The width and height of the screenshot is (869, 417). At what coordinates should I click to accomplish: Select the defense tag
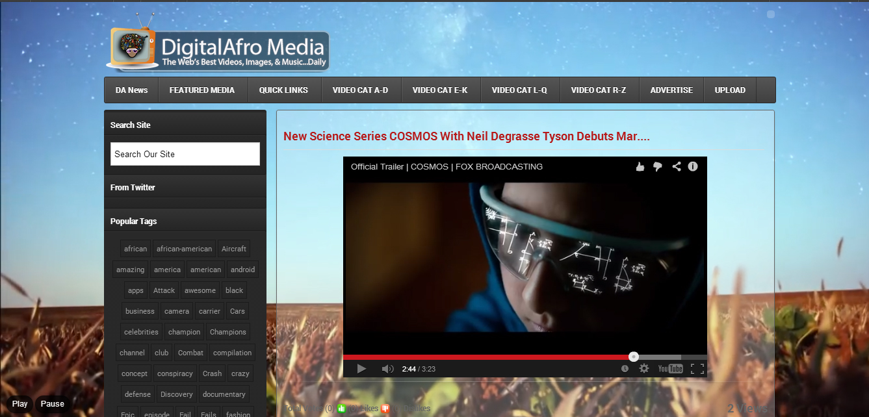[137, 394]
